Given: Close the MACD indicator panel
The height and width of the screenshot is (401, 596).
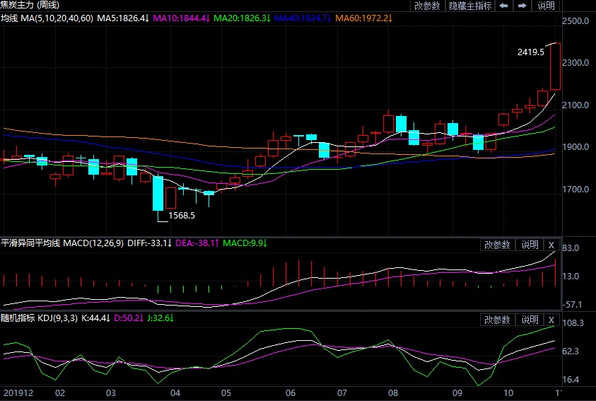Looking at the screenshot, I should (x=551, y=245).
